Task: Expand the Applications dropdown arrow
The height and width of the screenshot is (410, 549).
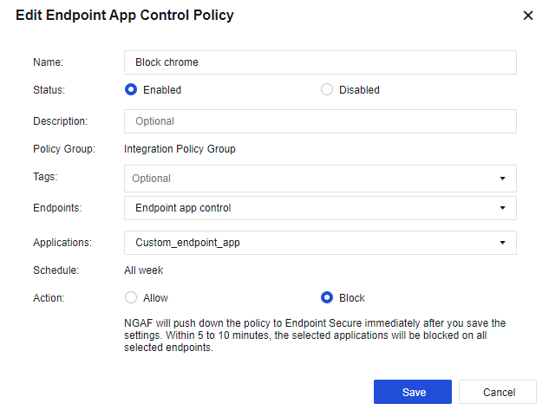Action: [x=502, y=243]
